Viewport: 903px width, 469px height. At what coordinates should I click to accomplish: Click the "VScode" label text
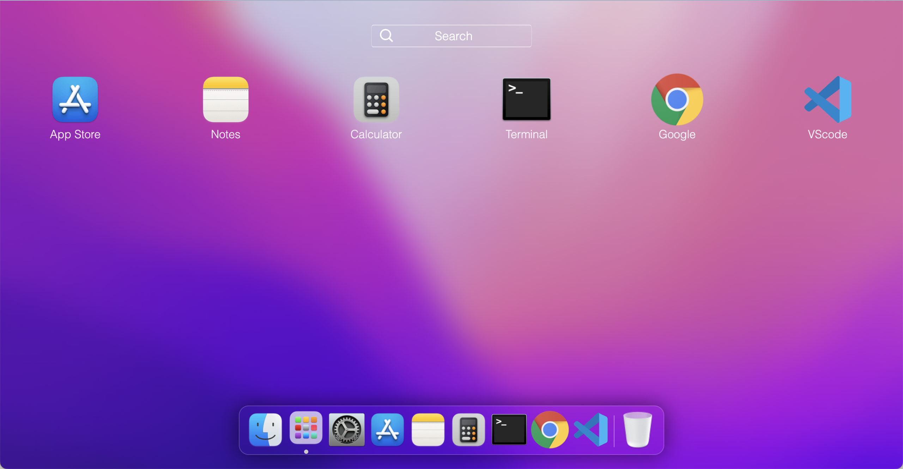coord(828,134)
